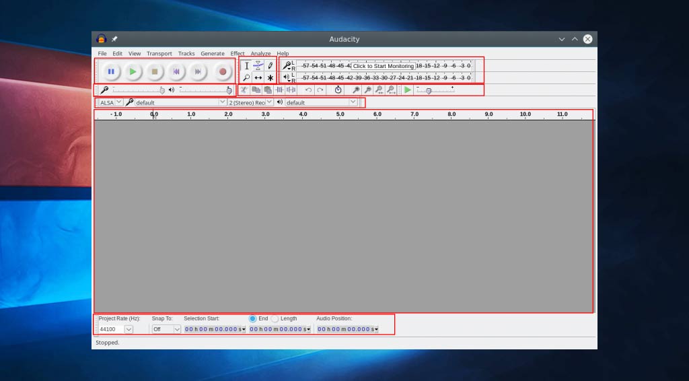This screenshot has width=689, height=381.
Task: Click the Zoom magnifier tool
Action: pos(246,78)
